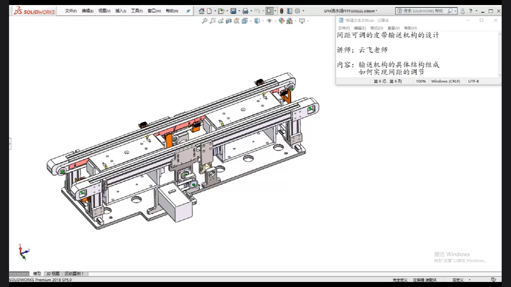Expand the Help question mark dropdown arrow
The height and width of the screenshot is (287, 511).
[x=476, y=11]
